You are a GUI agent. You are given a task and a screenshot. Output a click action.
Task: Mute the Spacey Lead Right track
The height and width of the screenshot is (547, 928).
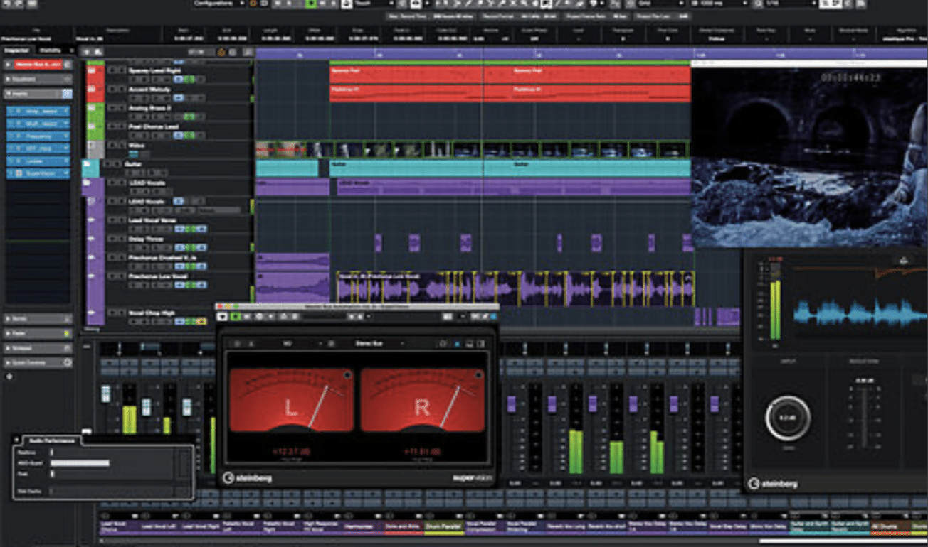tap(113, 70)
